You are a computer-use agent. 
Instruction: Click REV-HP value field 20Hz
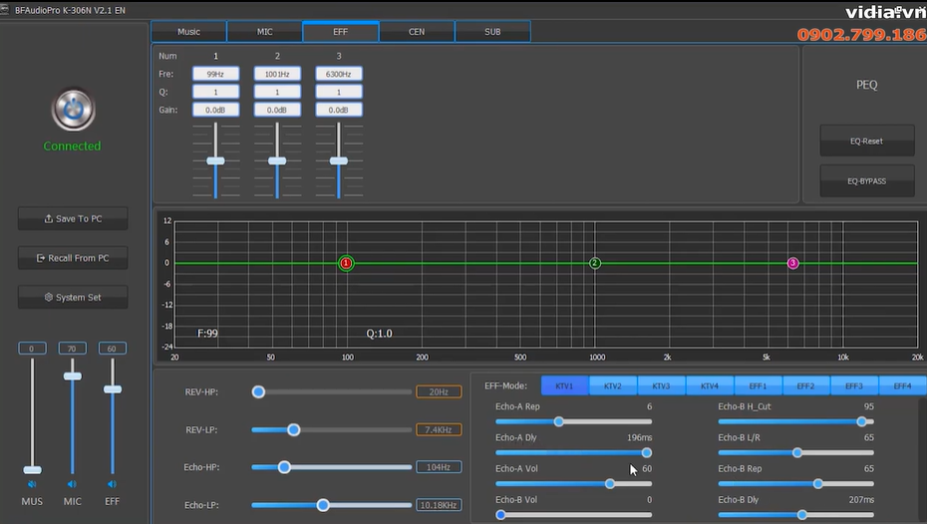[x=439, y=392]
